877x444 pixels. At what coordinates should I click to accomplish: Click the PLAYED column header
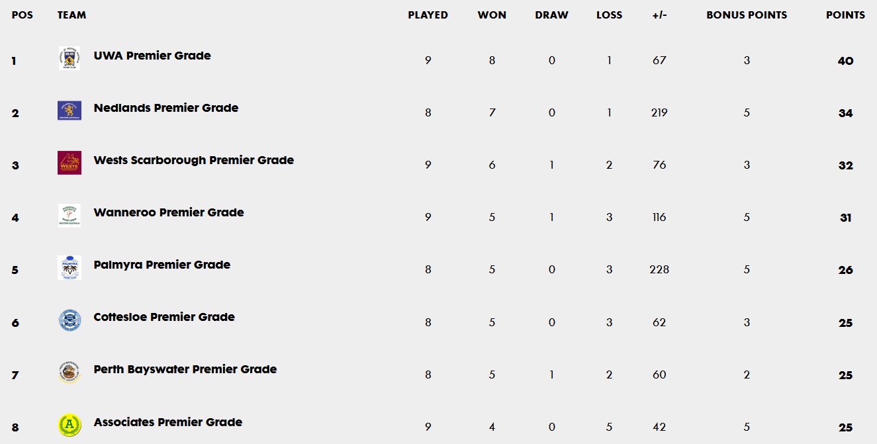click(428, 15)
